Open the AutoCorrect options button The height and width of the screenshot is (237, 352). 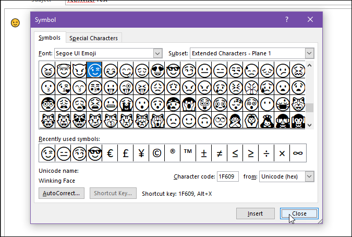pyautogui.click(x=62, y=193)
